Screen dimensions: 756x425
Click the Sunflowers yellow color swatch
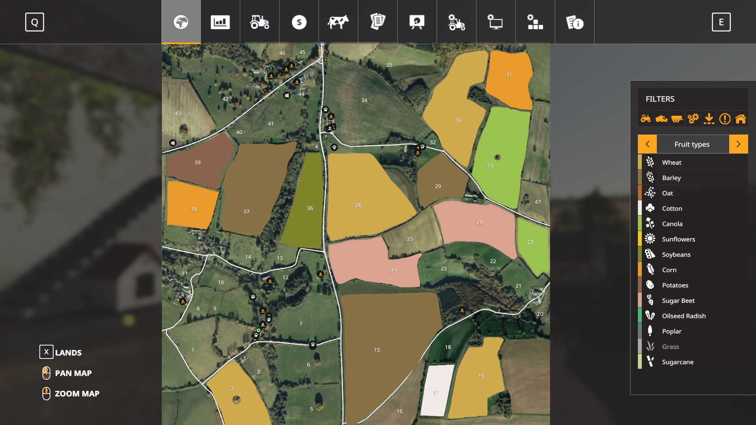pos(640,239)
